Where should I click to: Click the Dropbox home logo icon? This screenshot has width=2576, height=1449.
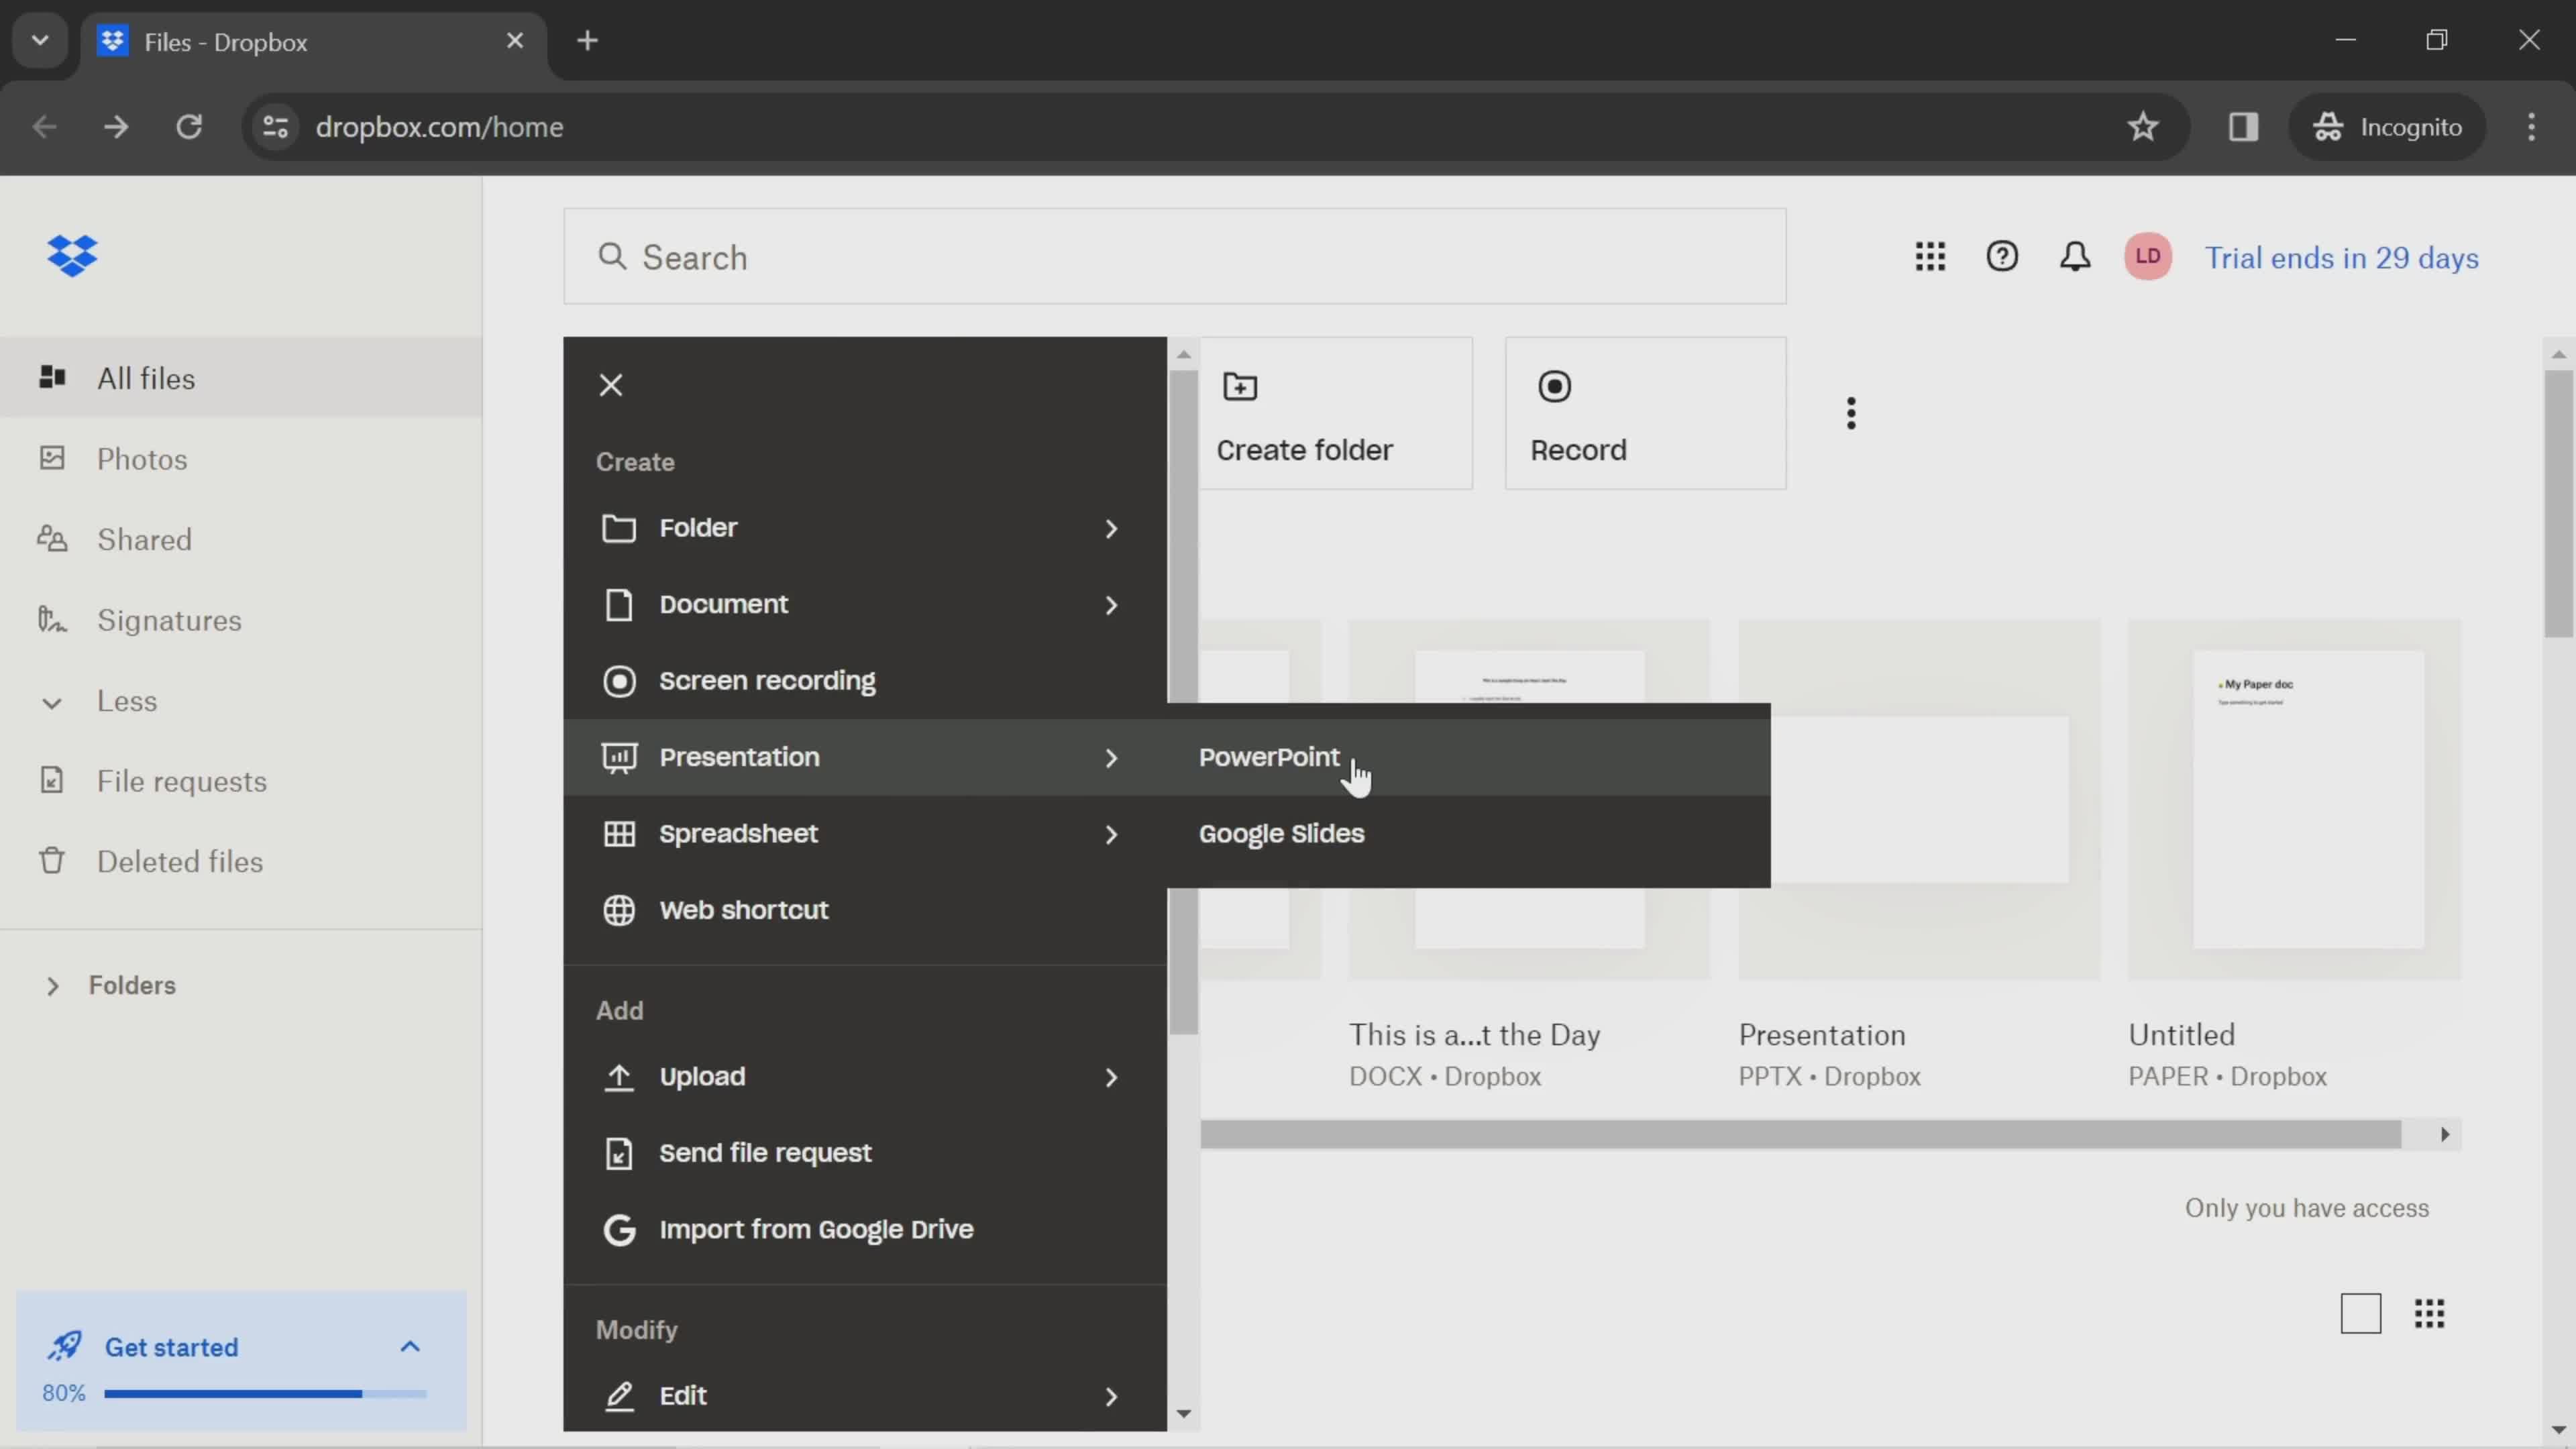click(70, 255)
